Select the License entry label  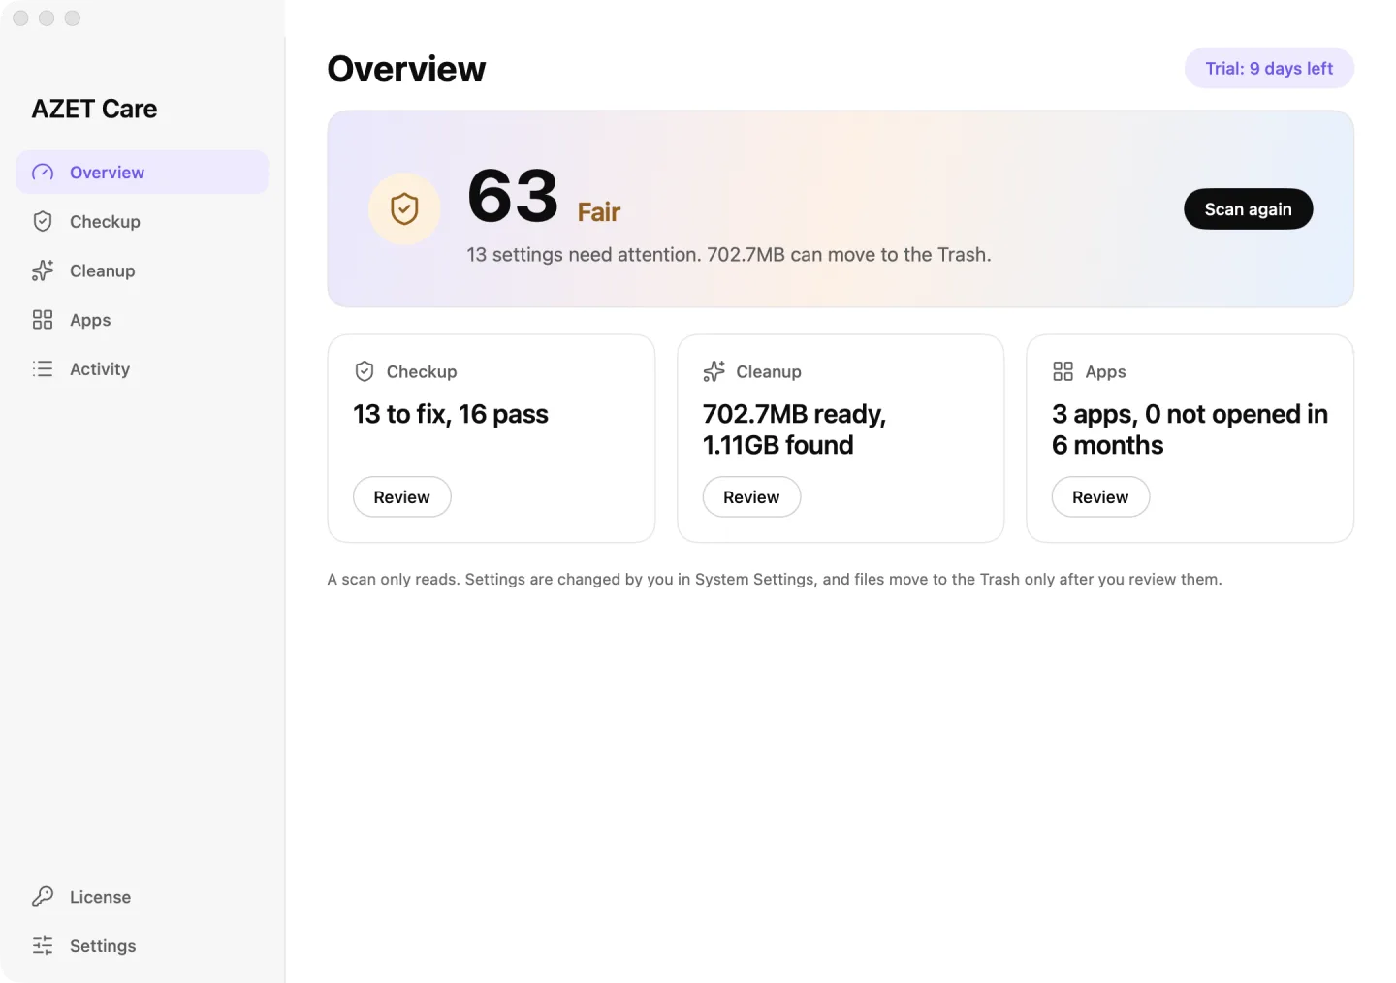point(100,897)
